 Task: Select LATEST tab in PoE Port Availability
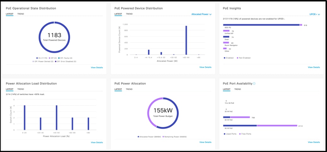(x=227, y=89)
